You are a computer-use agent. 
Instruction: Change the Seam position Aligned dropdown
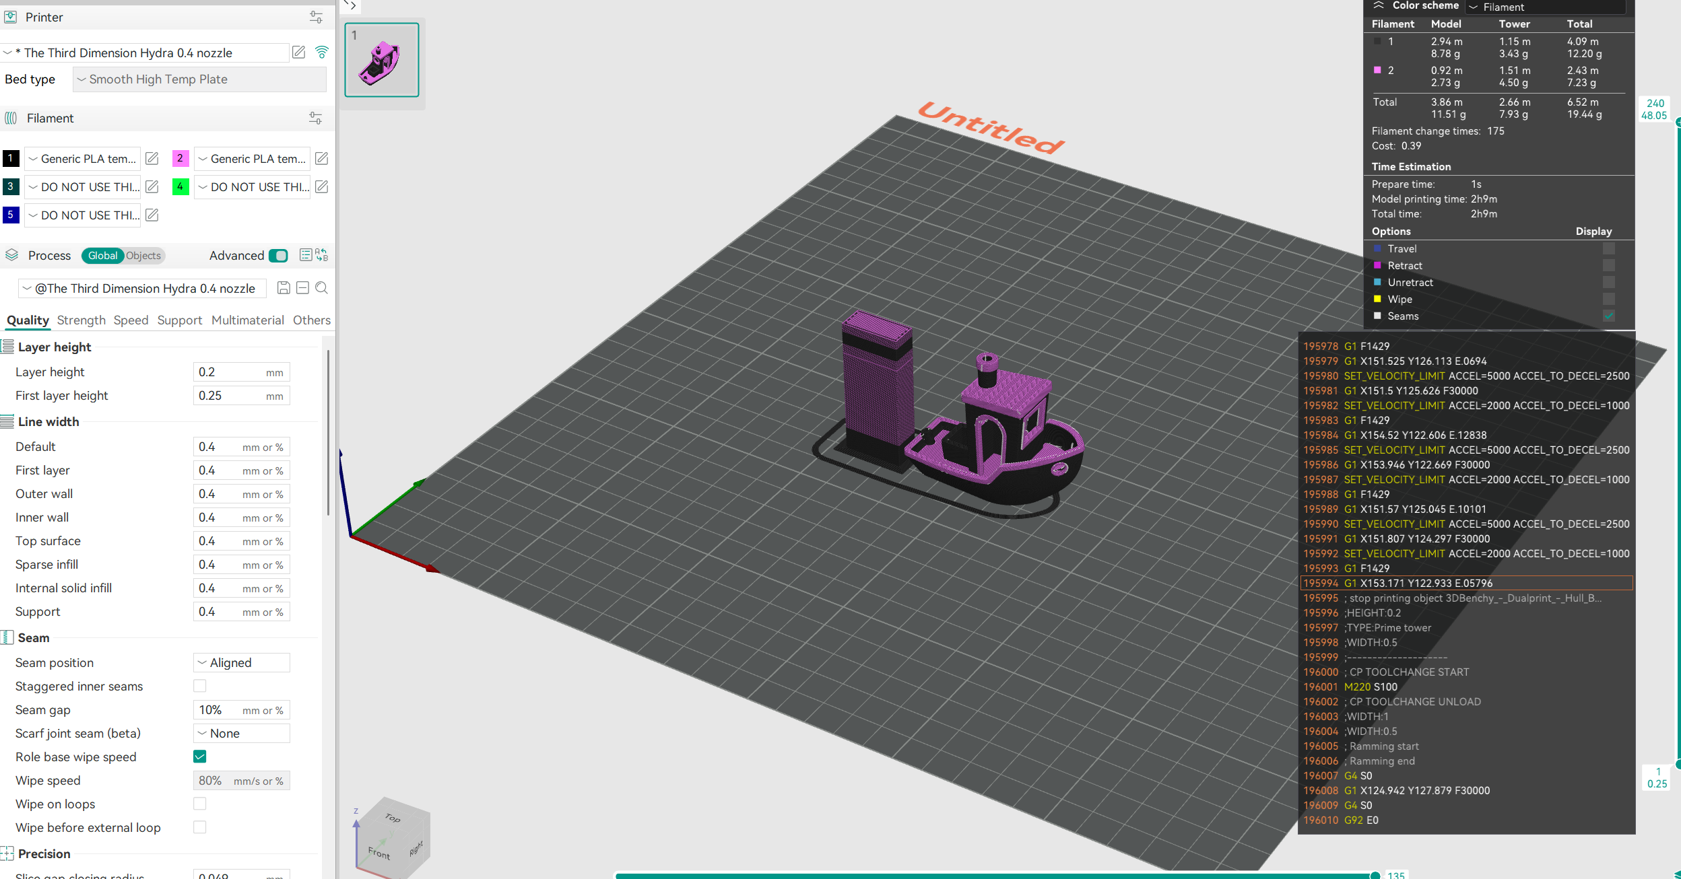[x=241, y=662]
